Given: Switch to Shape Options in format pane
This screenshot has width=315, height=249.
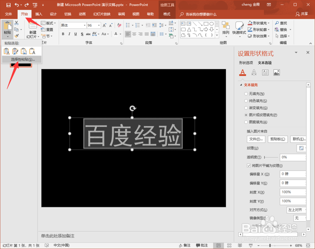Looking at the screenshot, I should pos(246,63).
